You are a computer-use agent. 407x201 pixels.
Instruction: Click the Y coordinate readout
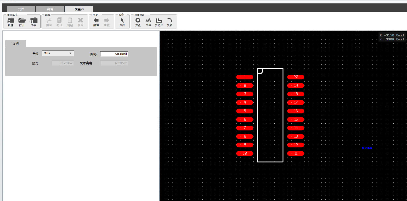tap(392, 39)
